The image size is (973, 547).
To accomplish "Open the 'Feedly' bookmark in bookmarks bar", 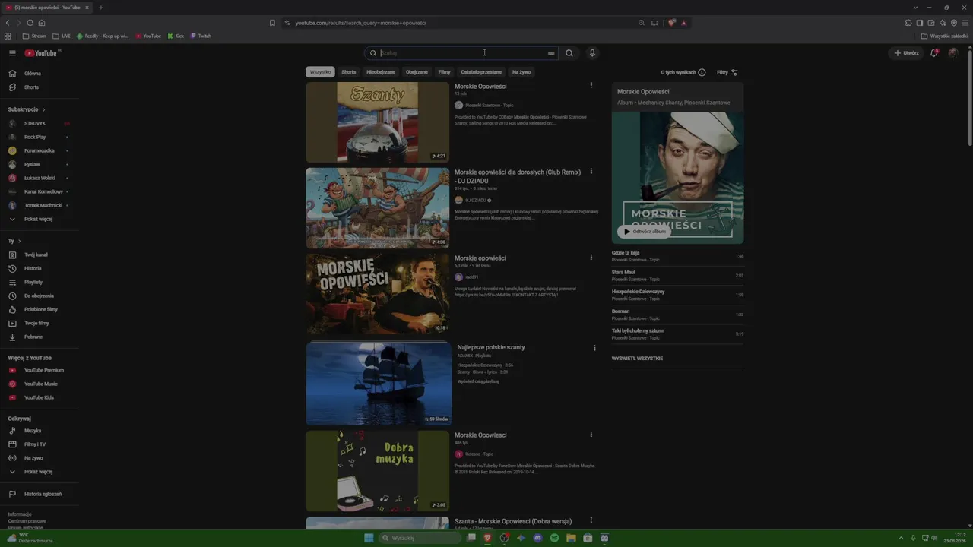I will pos(103,36).
